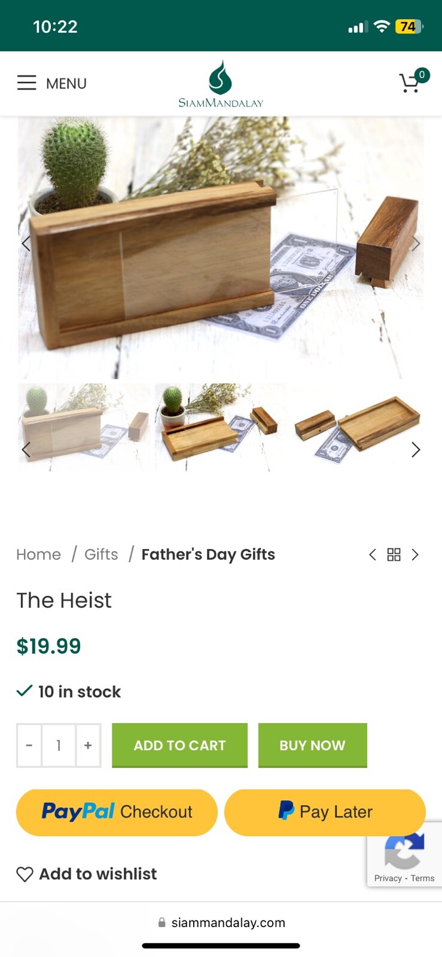Image resolution: width=442 pixels, height=957 pixels.
Task: Open the hamburger MENU icon
Action: pos(27,83)
